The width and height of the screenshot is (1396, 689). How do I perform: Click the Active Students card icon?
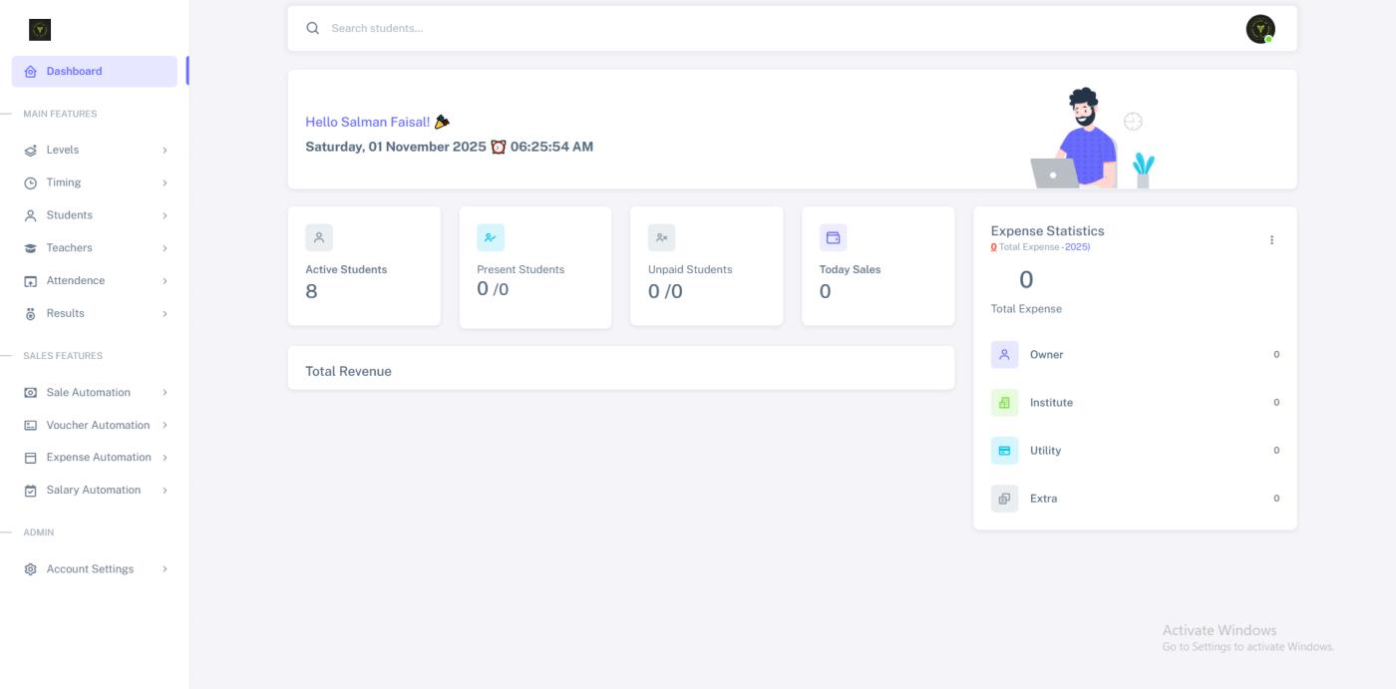click(319, 237)
